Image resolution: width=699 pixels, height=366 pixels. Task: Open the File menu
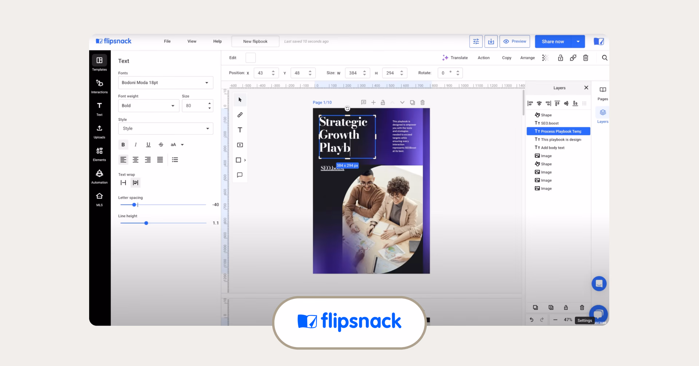167,42
